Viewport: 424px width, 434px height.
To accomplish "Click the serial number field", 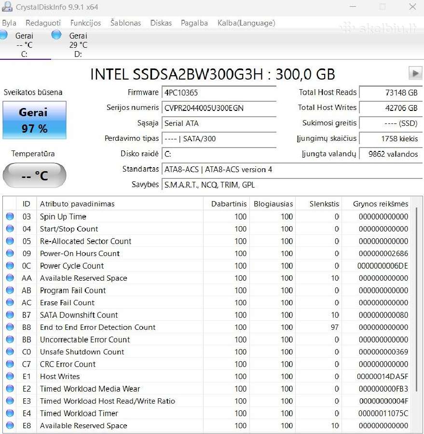I will tap(219, 108).
